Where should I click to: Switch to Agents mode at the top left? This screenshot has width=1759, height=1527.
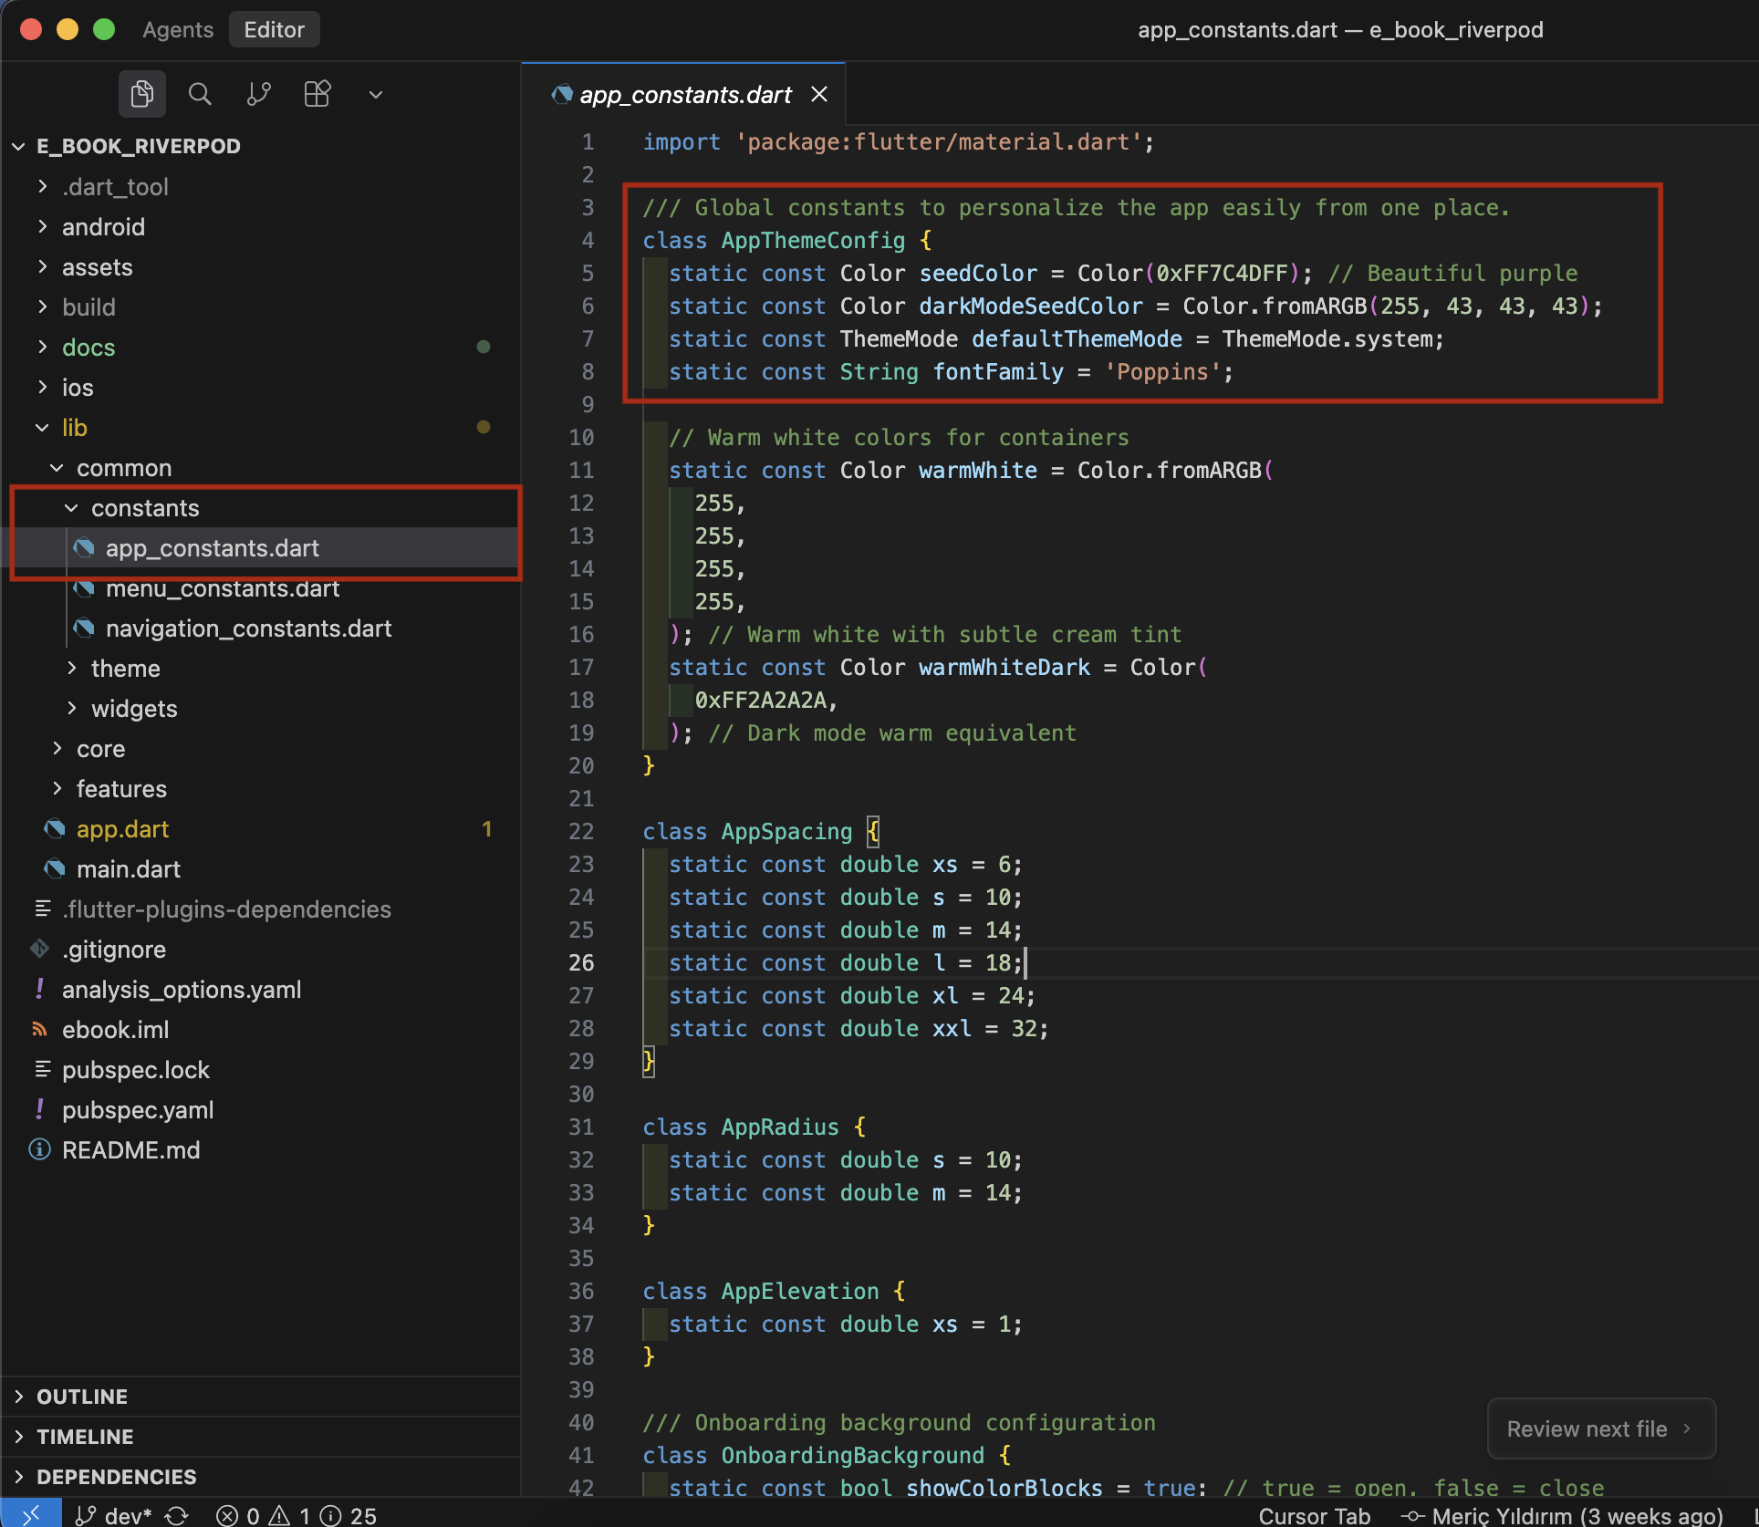tap(177, 29)
